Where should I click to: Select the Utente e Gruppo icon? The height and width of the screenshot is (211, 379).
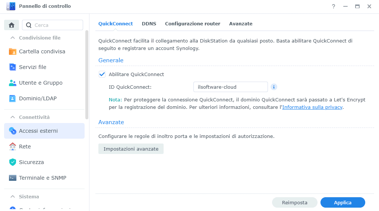tap(13, 83)
